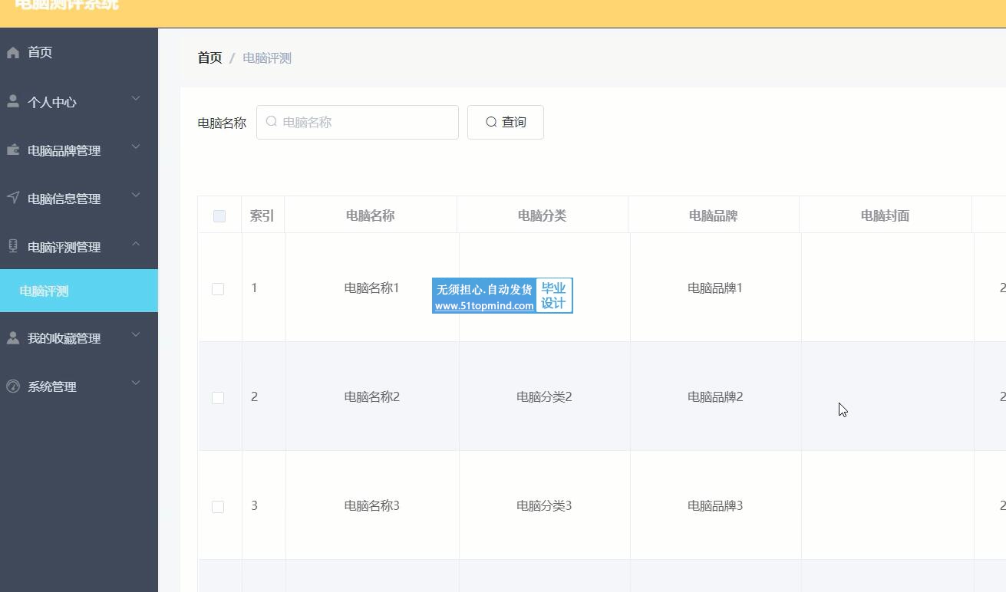
Task: Click the search icon inside 电脑名称 field
Action: pyautogui.click(x=271, y=121)
